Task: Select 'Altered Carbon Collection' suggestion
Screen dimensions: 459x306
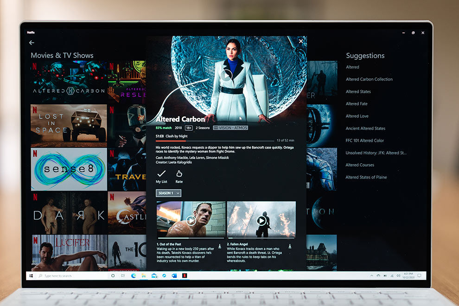Action: (369, 79)
